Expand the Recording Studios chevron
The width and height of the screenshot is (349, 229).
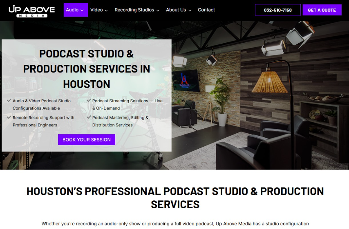(158, 10)
